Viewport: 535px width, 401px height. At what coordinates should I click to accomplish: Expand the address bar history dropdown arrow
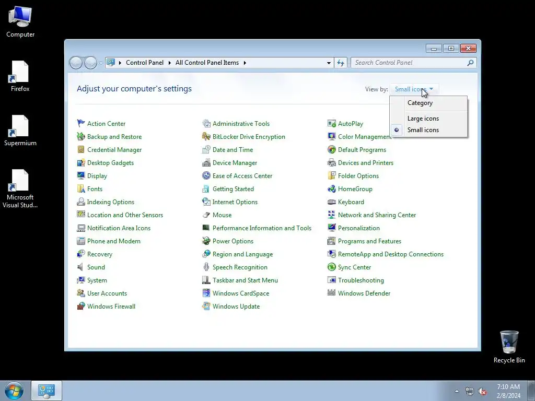tap(329, 63)
